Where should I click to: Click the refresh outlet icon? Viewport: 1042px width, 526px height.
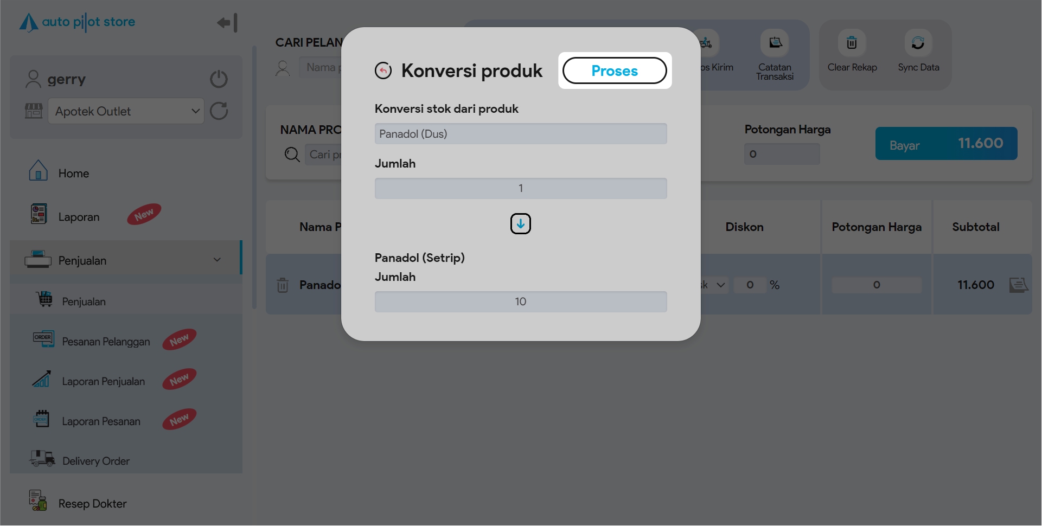click(219, 111)
